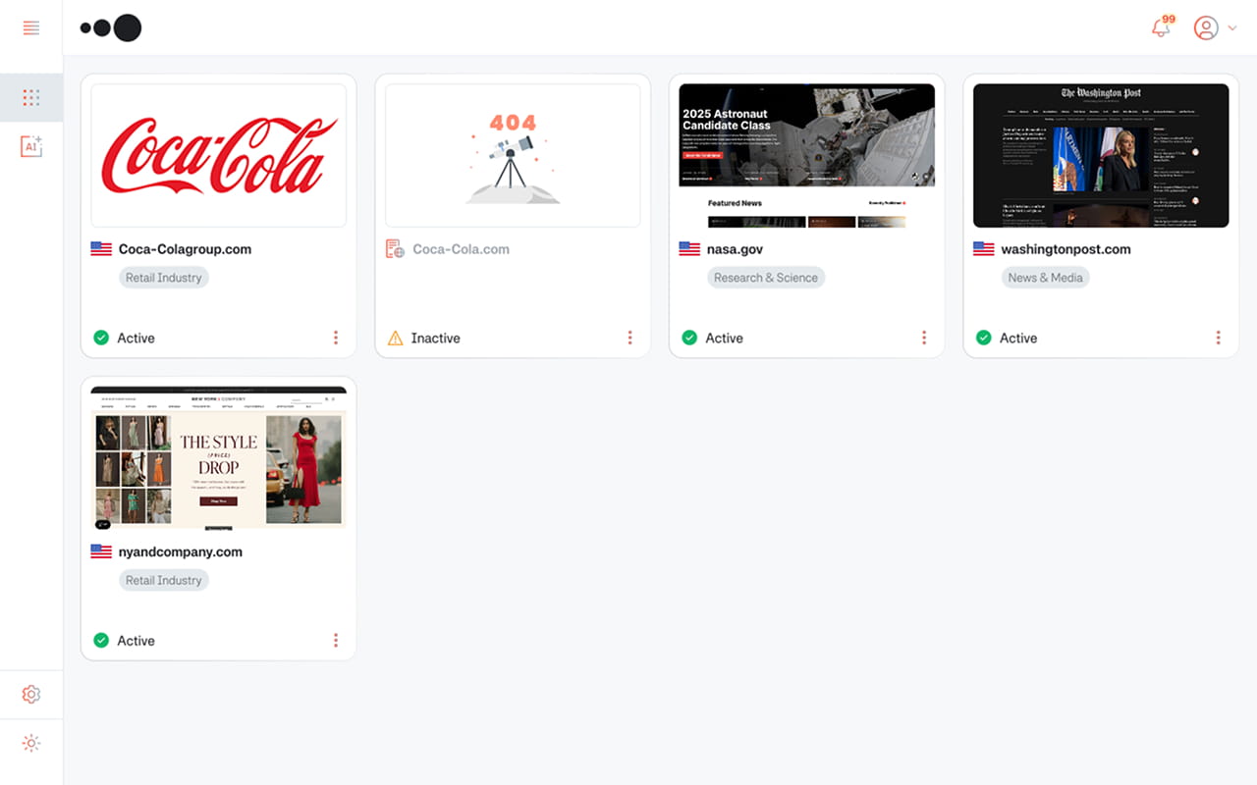Open kebab menu on nasa.gov card
Screen dimensions: 1257x785
click(x=924, y=338)
